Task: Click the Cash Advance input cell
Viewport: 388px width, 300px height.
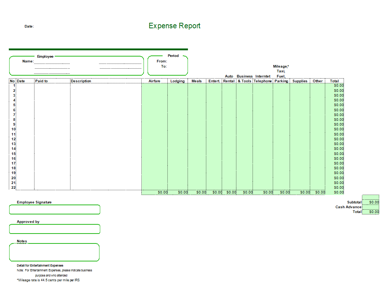Action: (370, 207)
